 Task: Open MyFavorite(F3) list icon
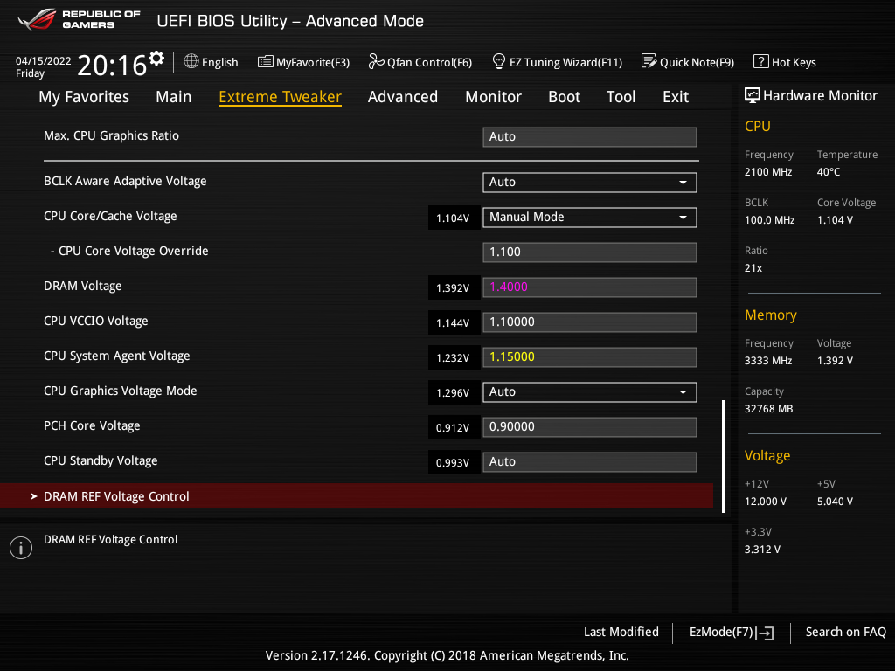tap(266, 62)
